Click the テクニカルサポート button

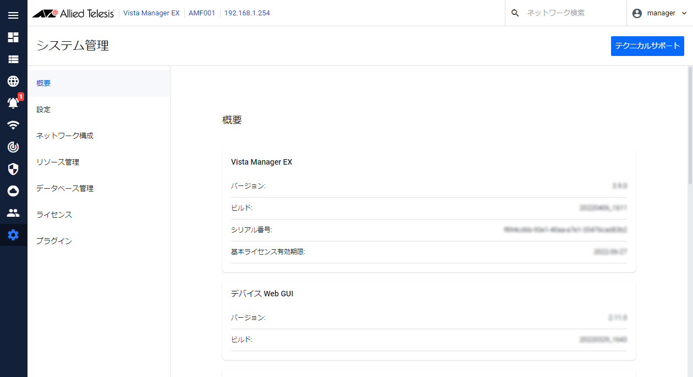pos(647,46)
